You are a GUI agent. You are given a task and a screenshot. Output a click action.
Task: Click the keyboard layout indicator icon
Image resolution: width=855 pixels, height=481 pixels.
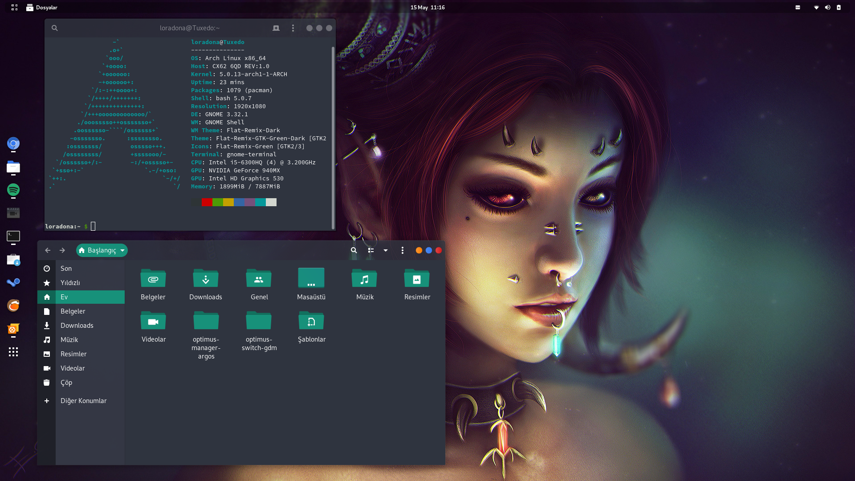click(x=798, y=8)
